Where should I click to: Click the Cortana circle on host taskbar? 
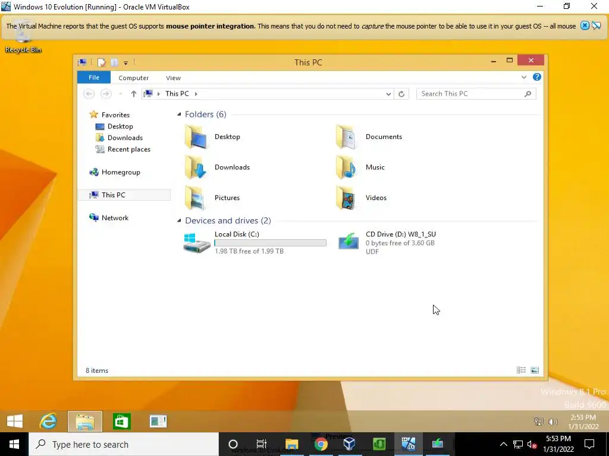coord(233,444)
